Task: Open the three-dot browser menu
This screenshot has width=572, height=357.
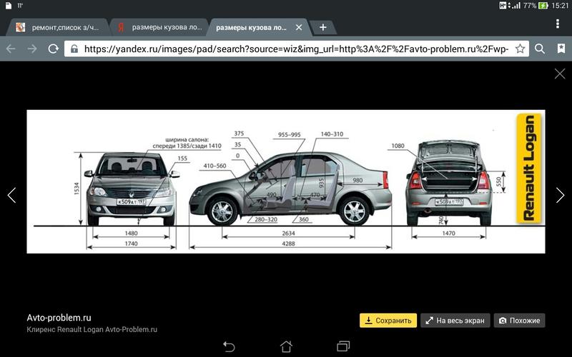Action: click(x=558, y=24)
